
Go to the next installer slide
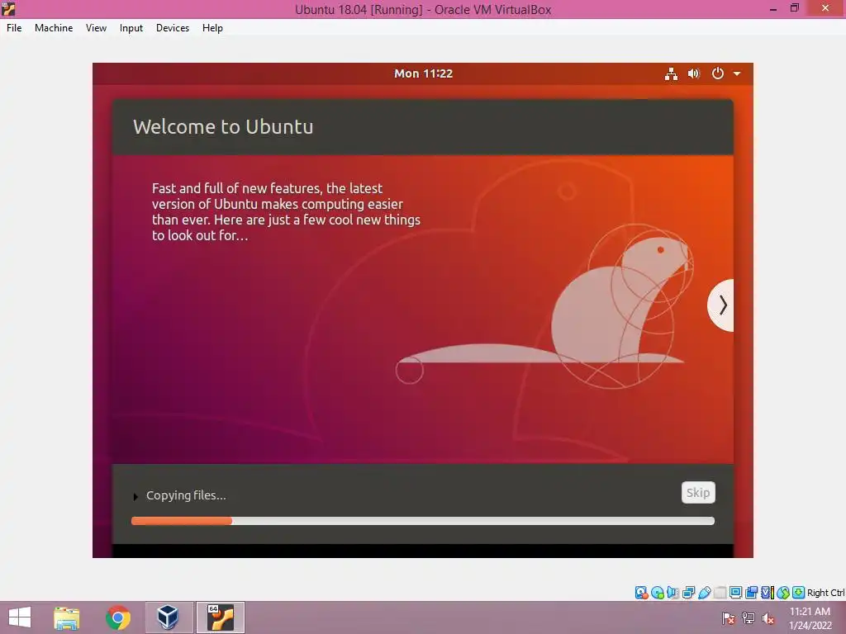721,305
